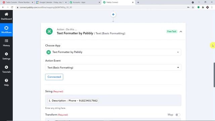Open the History sidebar section
Image resolution: width=215 pixels, height=121 pixels.
tap(6, 43)
